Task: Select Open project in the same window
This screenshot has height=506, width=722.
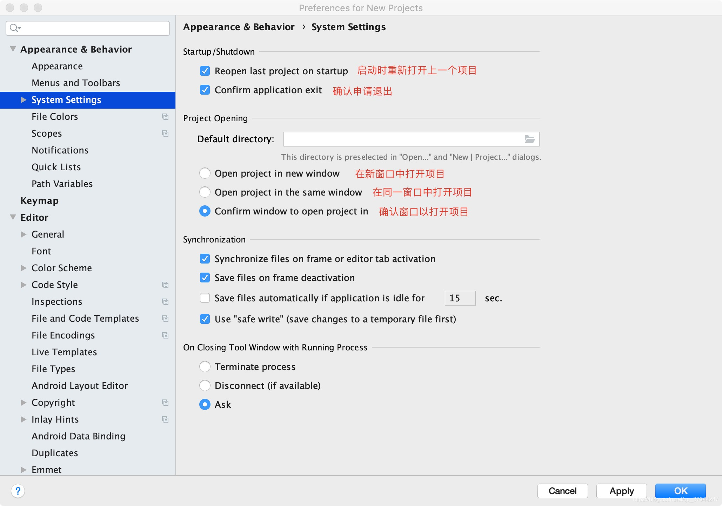Action: tap(205, 192)
